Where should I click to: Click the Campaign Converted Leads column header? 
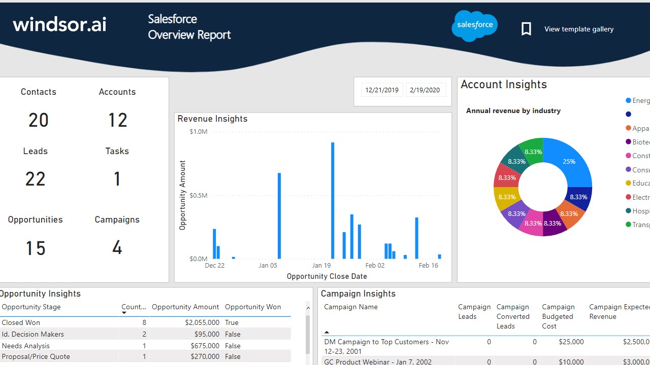click(x=513, y=316)
